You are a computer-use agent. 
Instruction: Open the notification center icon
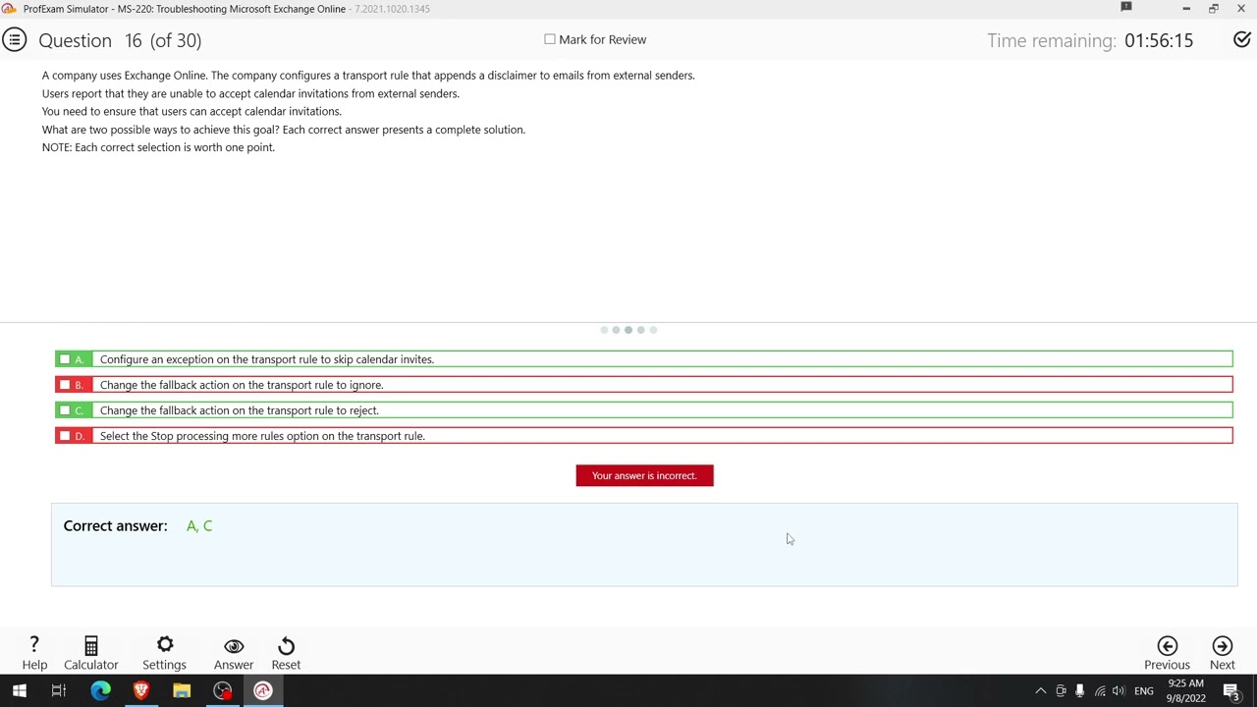pos(1231,691)
